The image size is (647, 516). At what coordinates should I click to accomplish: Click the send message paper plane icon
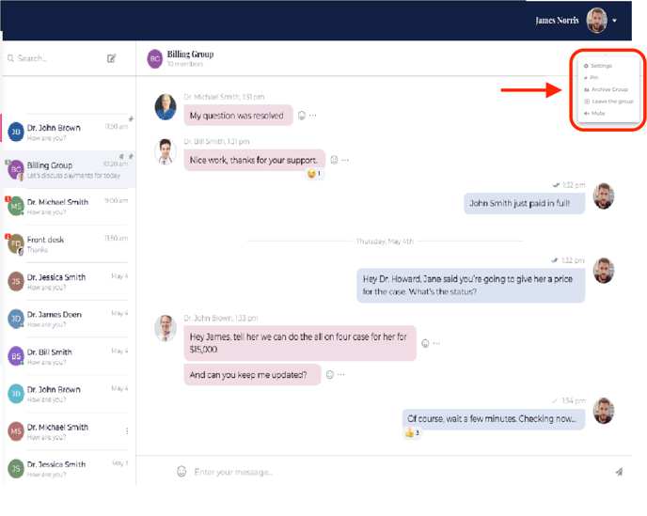click(x=619, y=472)
